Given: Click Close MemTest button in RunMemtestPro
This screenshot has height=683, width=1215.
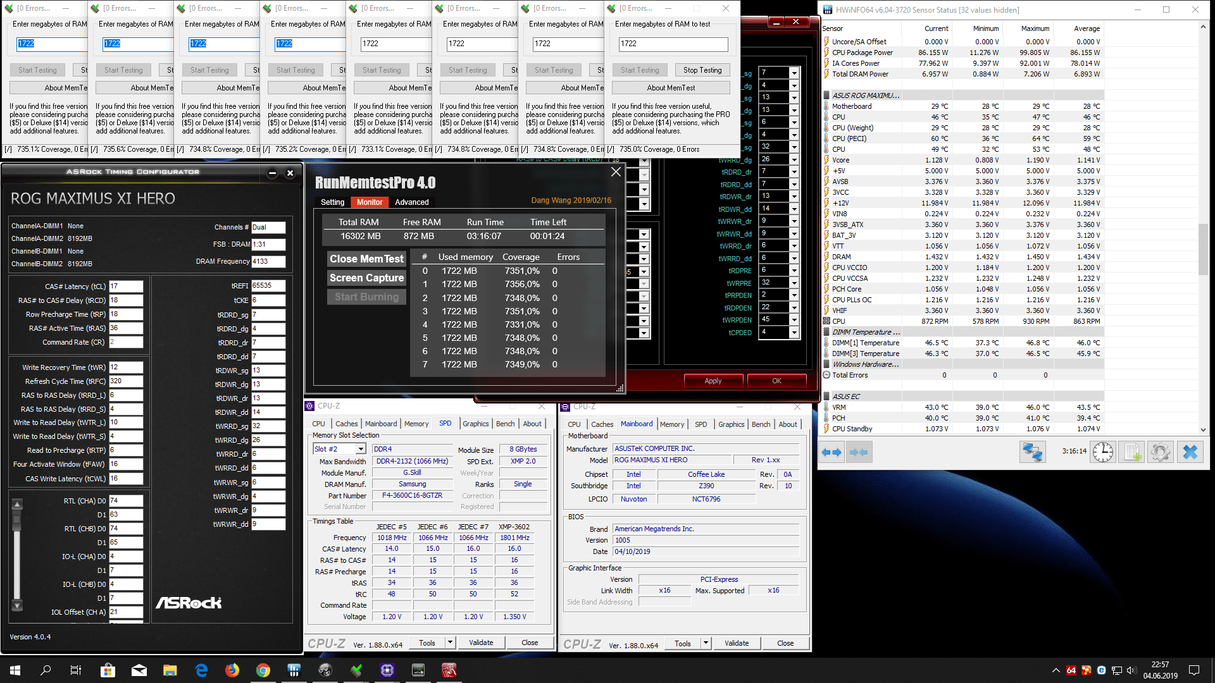Looking at the screenshot, I should coord(366,259).
